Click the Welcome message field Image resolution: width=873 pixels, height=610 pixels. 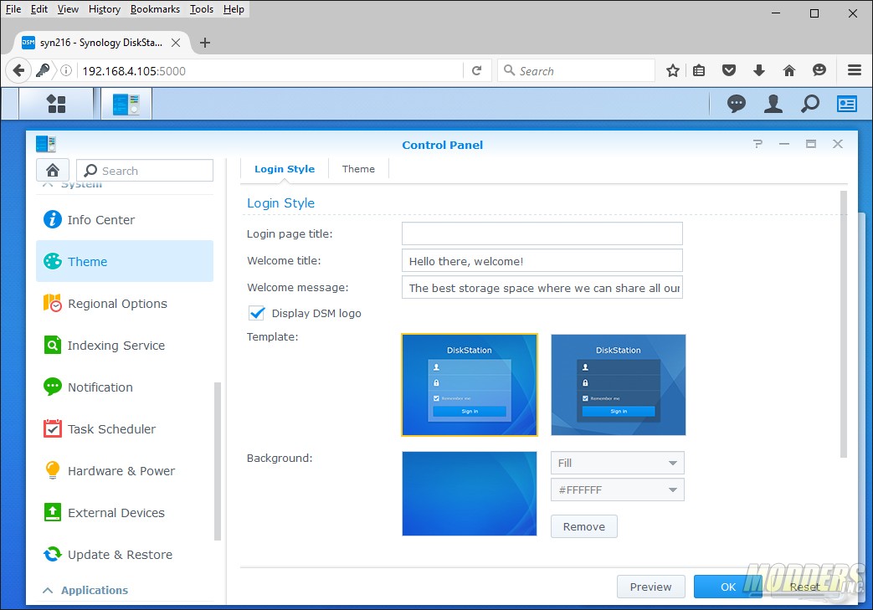pos(542,287)
